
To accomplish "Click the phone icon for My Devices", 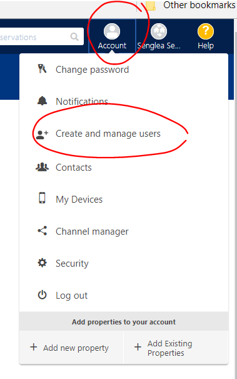I will click(x=42, y=198).
